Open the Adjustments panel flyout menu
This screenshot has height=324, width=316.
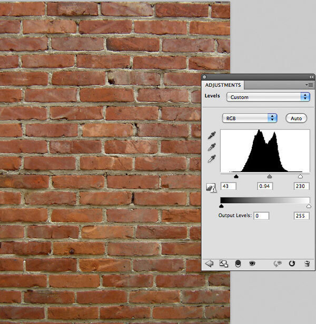click(309, 85)
